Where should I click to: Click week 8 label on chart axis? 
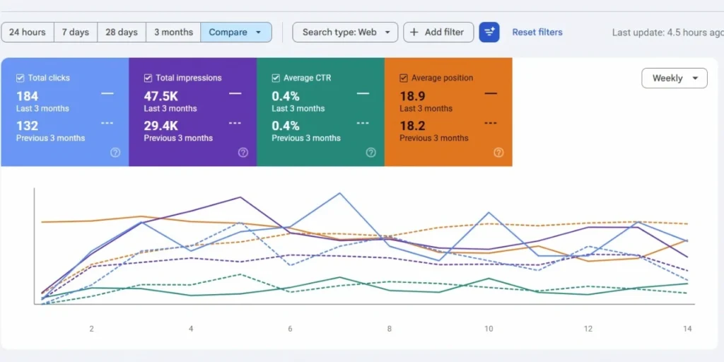[x=390, y=329]
